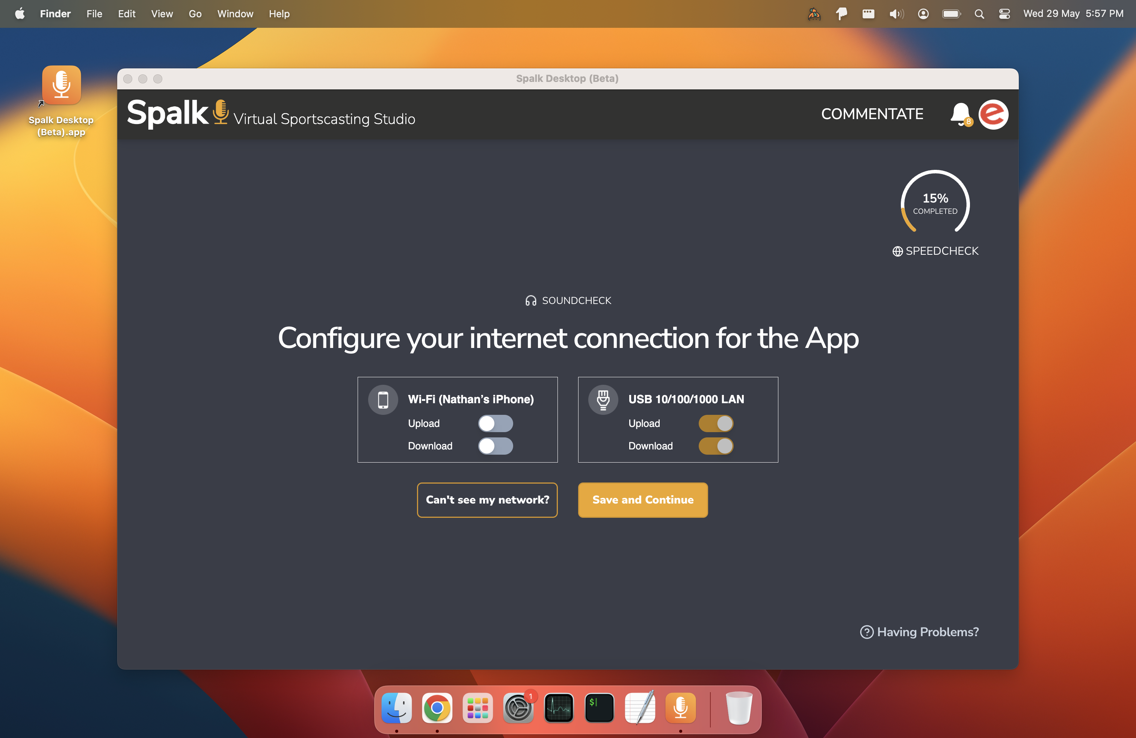Click the SPEEDCHECK label
Screen dimensions: 1136x738
click(x=942, y=251)
